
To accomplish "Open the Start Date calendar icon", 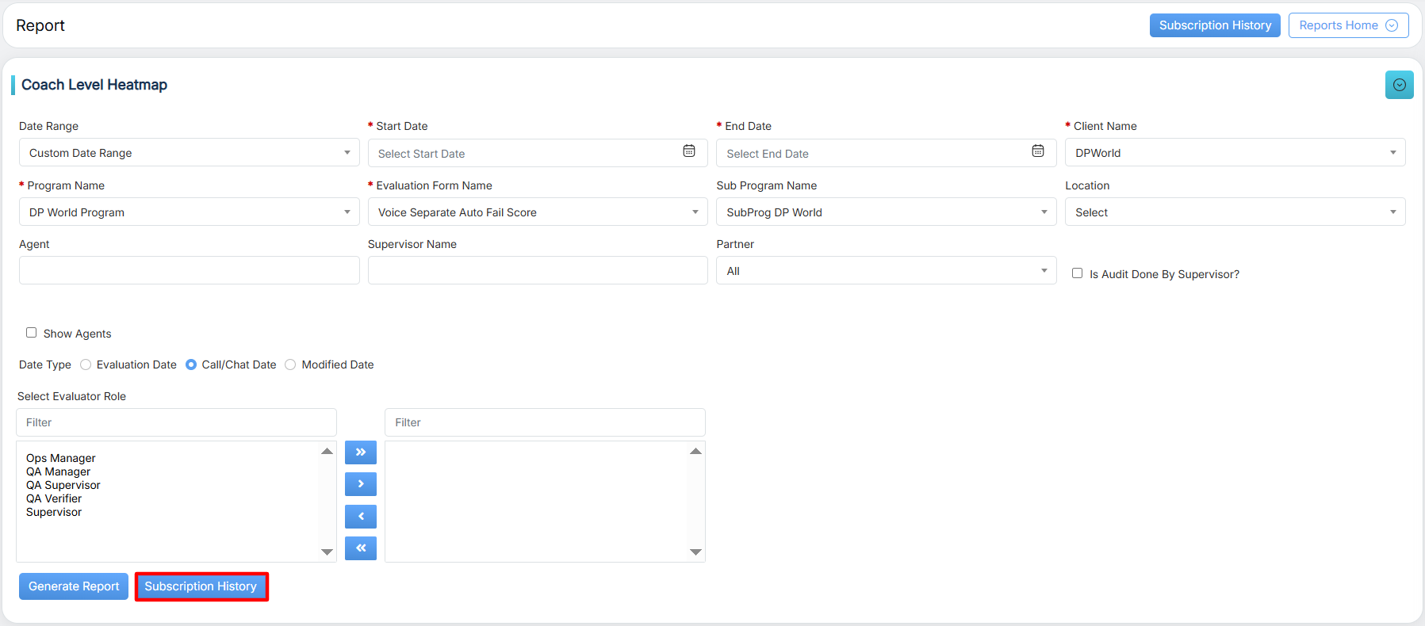I will click(689, 151).
